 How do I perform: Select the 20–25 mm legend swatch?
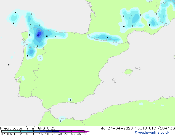[49, 131]
